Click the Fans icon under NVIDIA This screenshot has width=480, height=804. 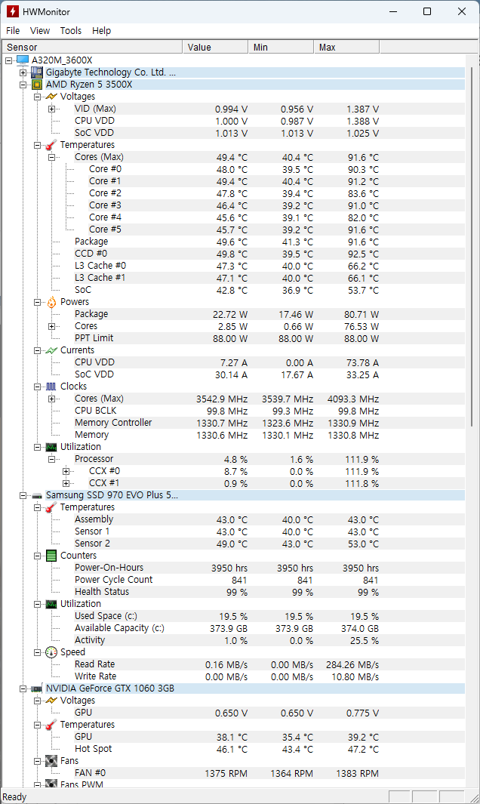[x=51, y=761]
